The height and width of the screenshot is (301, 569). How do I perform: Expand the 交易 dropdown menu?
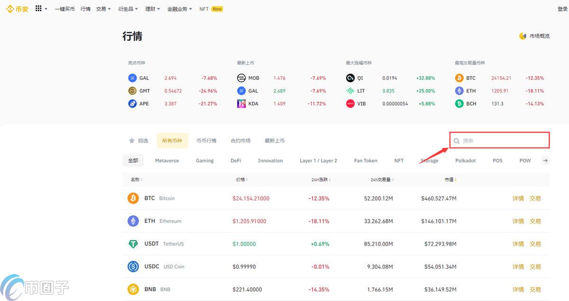(103, 9)
